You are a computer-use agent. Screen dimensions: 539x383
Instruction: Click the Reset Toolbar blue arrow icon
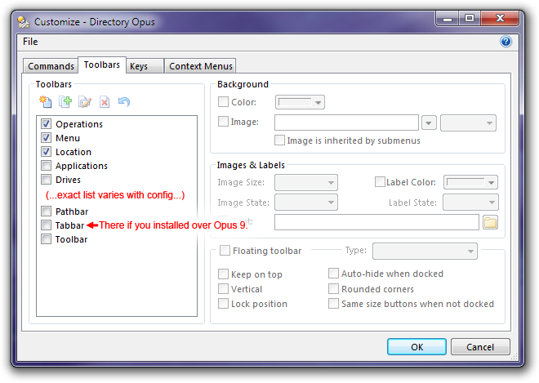pyautogui.click(x=124, y=102)
